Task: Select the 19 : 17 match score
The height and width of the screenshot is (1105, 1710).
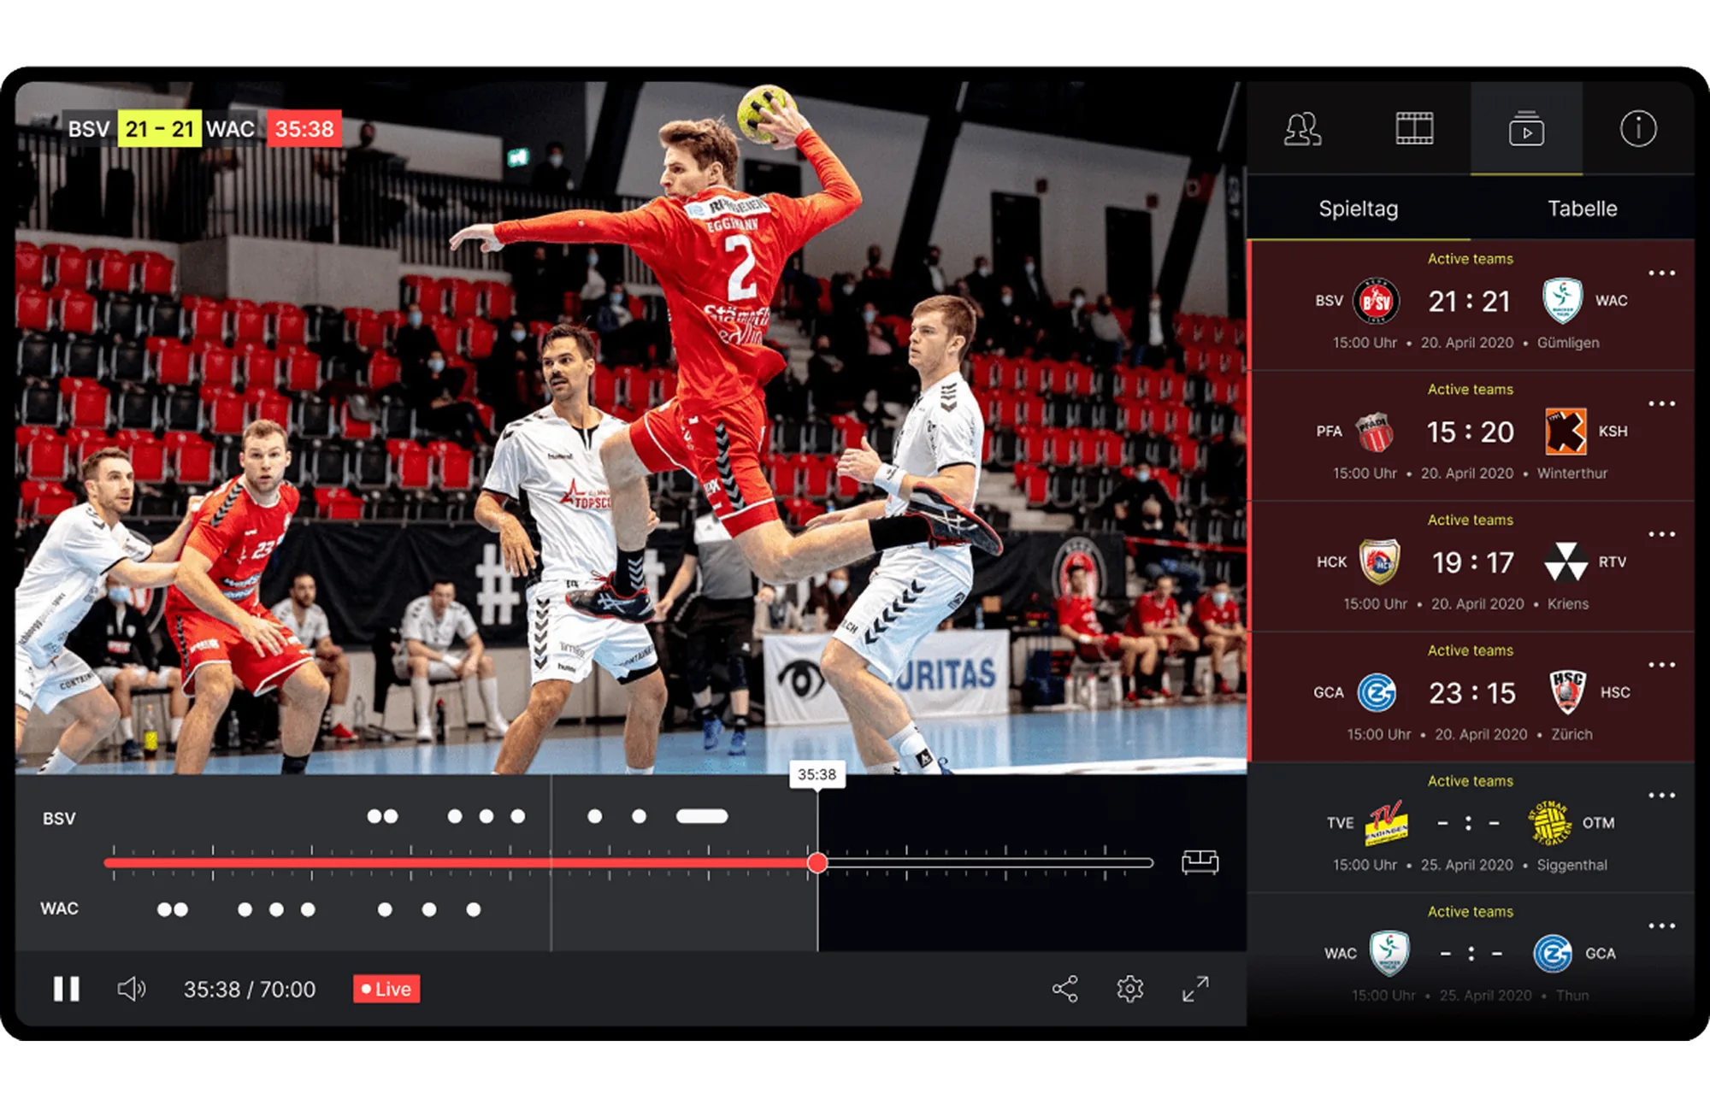Action: click(1472, 562)
